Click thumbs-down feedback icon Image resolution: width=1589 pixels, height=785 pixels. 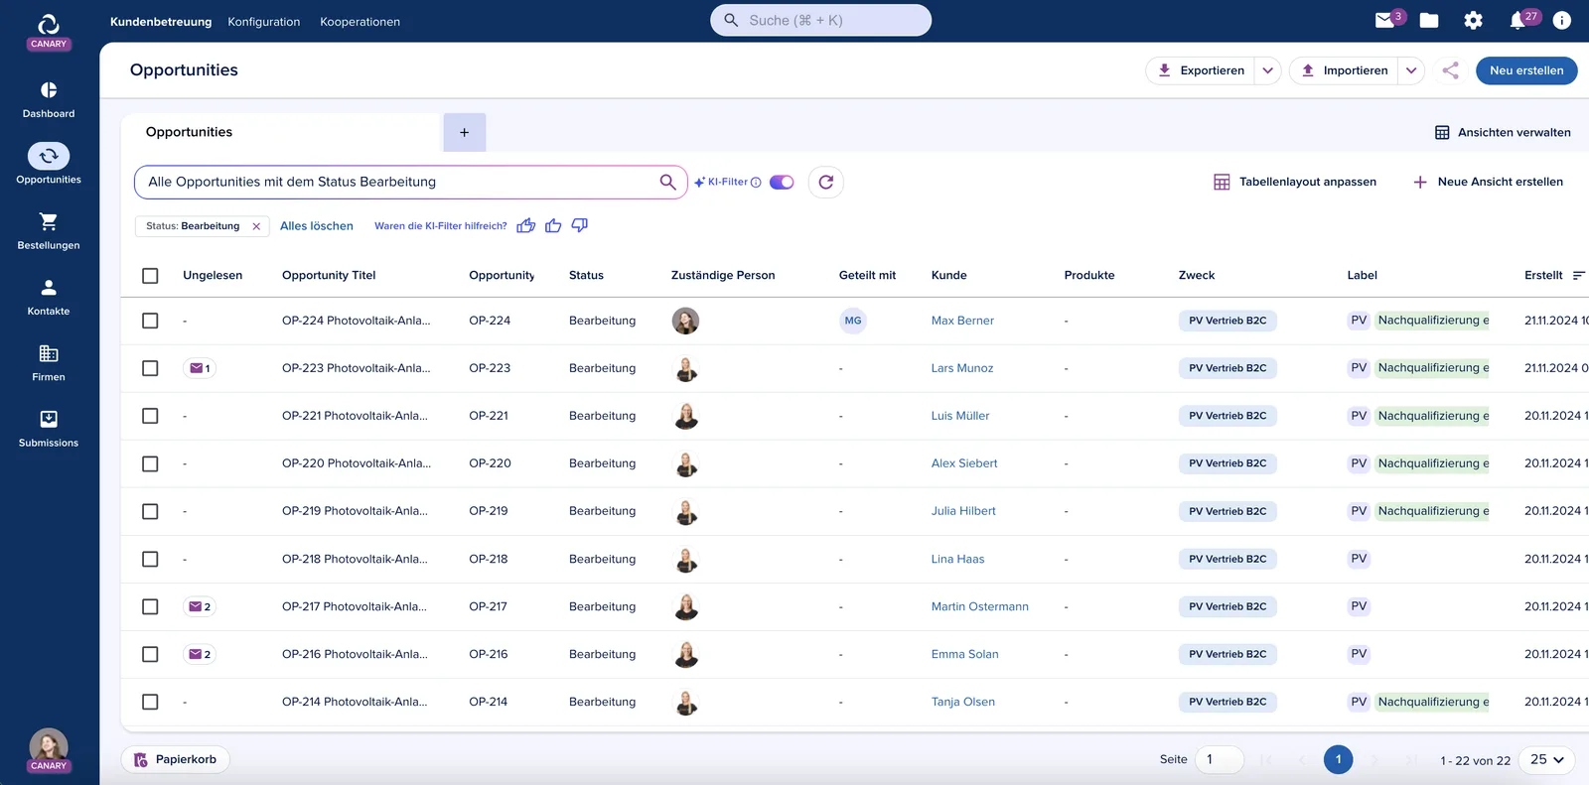[580, 225]
